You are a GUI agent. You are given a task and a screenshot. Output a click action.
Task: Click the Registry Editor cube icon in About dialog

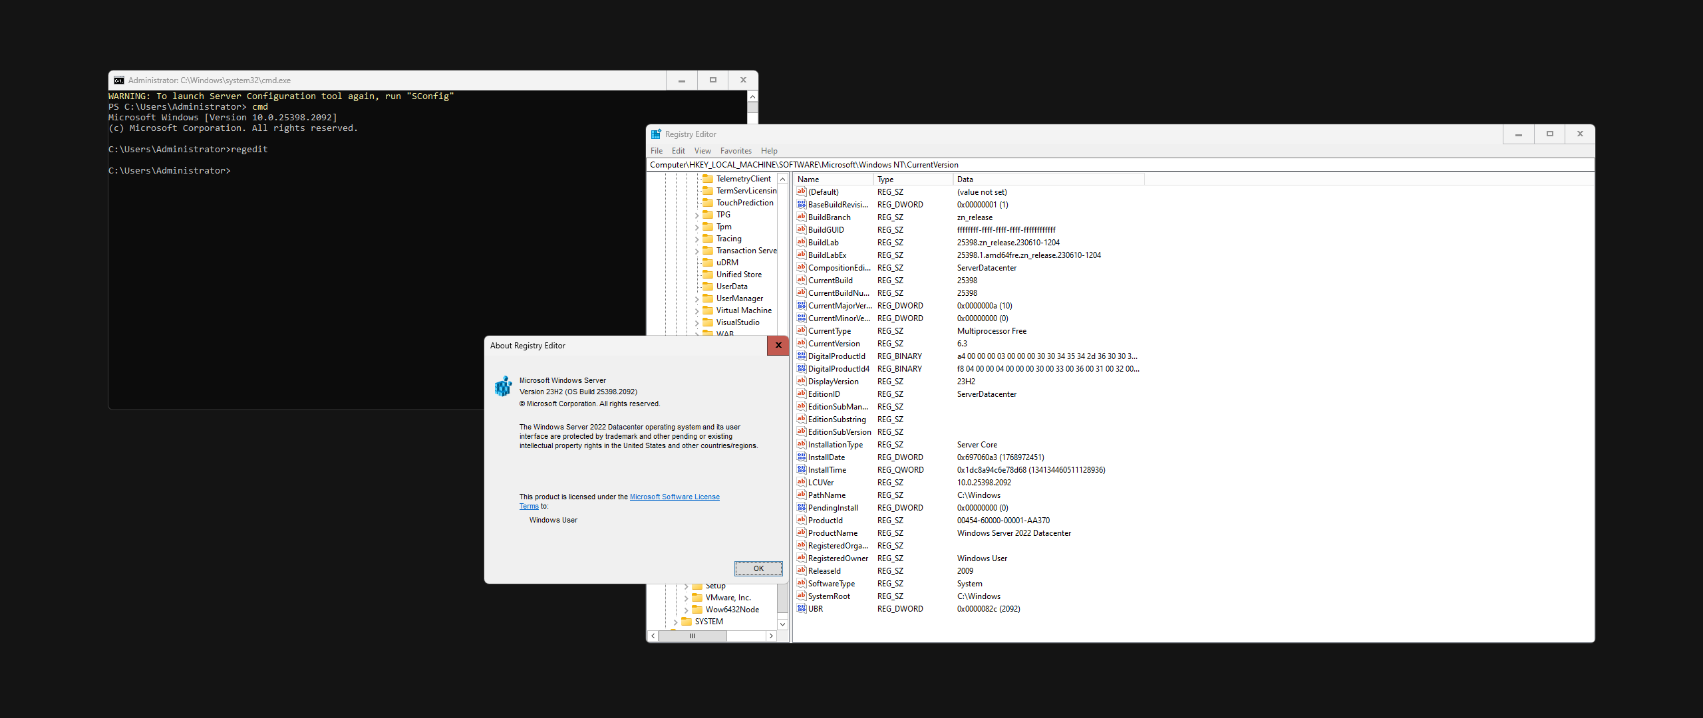coord(504,386)
